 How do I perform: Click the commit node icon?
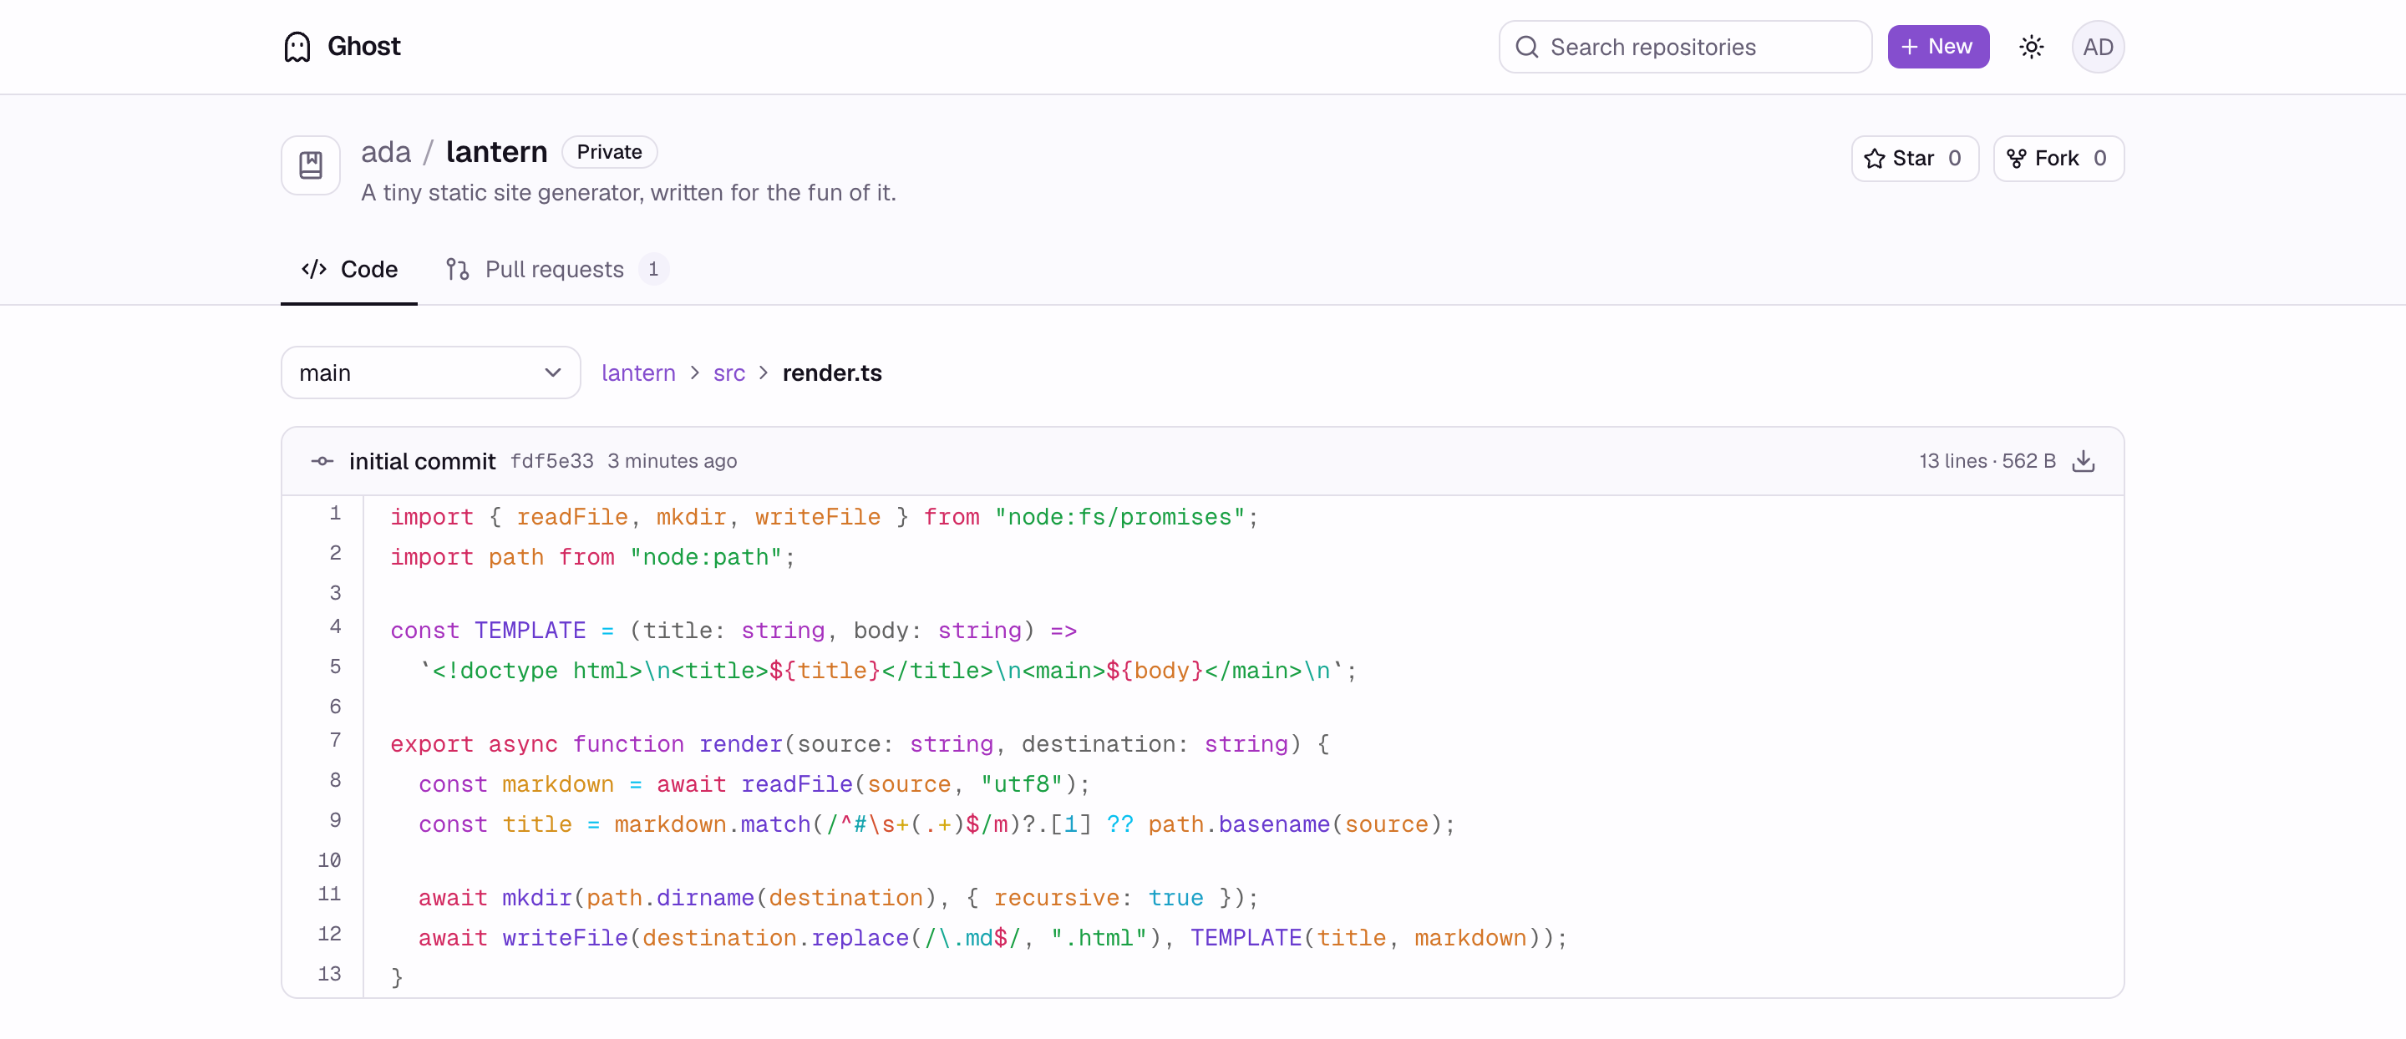pyautogui.click(x=322, y=461)
